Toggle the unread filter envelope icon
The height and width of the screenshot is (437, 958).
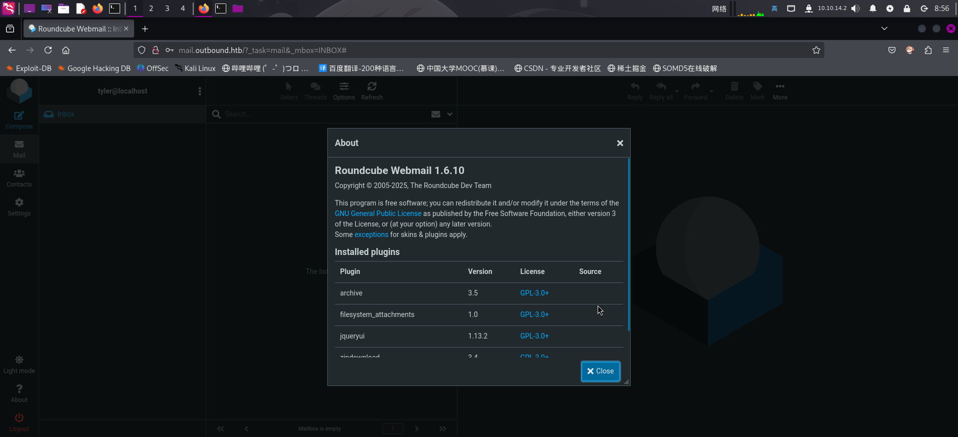436,114
